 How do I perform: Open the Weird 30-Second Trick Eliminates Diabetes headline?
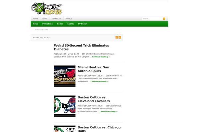82,47
